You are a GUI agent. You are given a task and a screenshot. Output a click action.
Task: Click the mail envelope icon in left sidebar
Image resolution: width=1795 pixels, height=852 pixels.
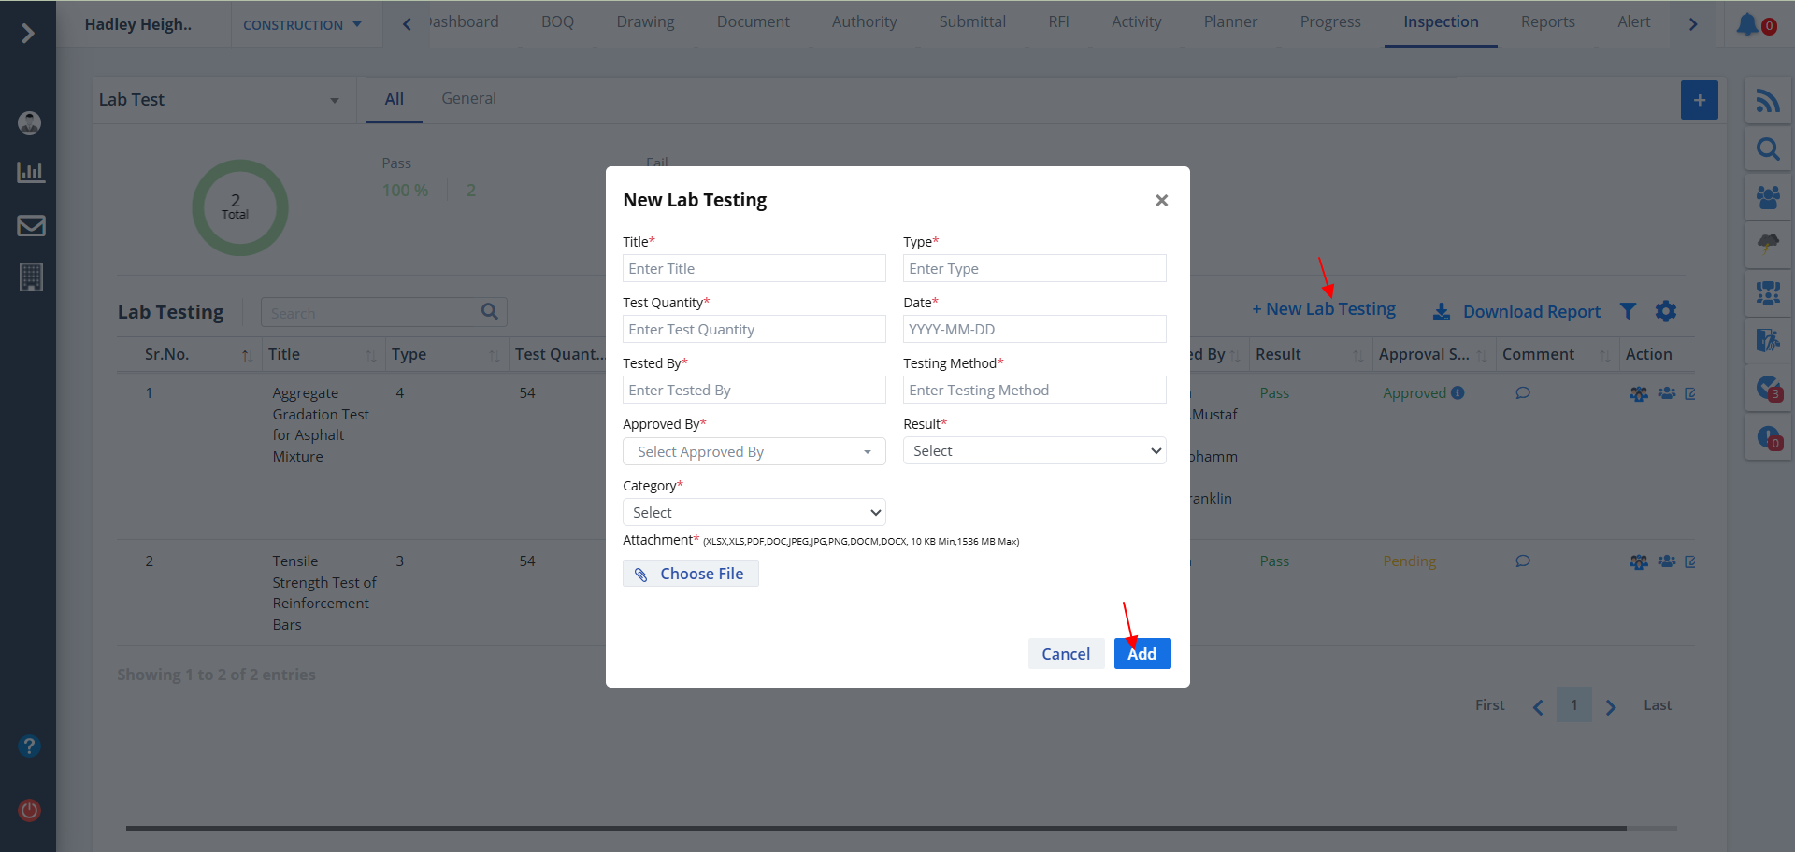pos(31,225)
